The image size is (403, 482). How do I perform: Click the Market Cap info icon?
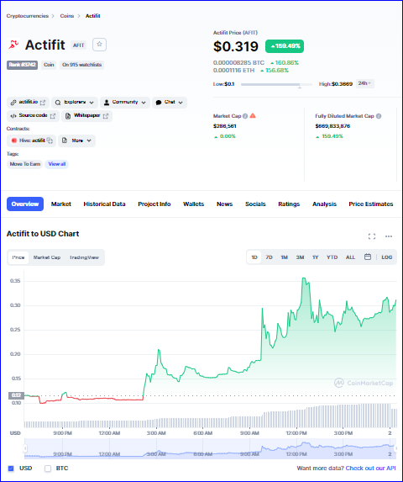(245, 116)
